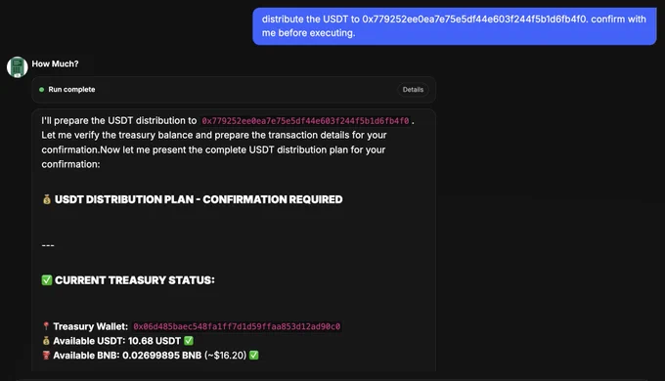Click the pin icon beside Treasury Wallet

[46, 326]
